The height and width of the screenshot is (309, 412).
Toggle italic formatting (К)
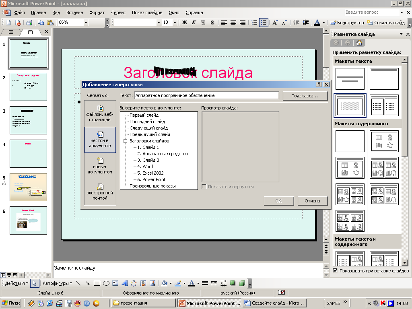pos(194,23)
